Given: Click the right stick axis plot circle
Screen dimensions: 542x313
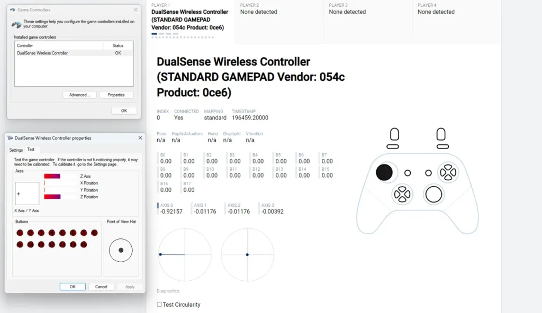Looking at the screenshot, I should 247,255.
